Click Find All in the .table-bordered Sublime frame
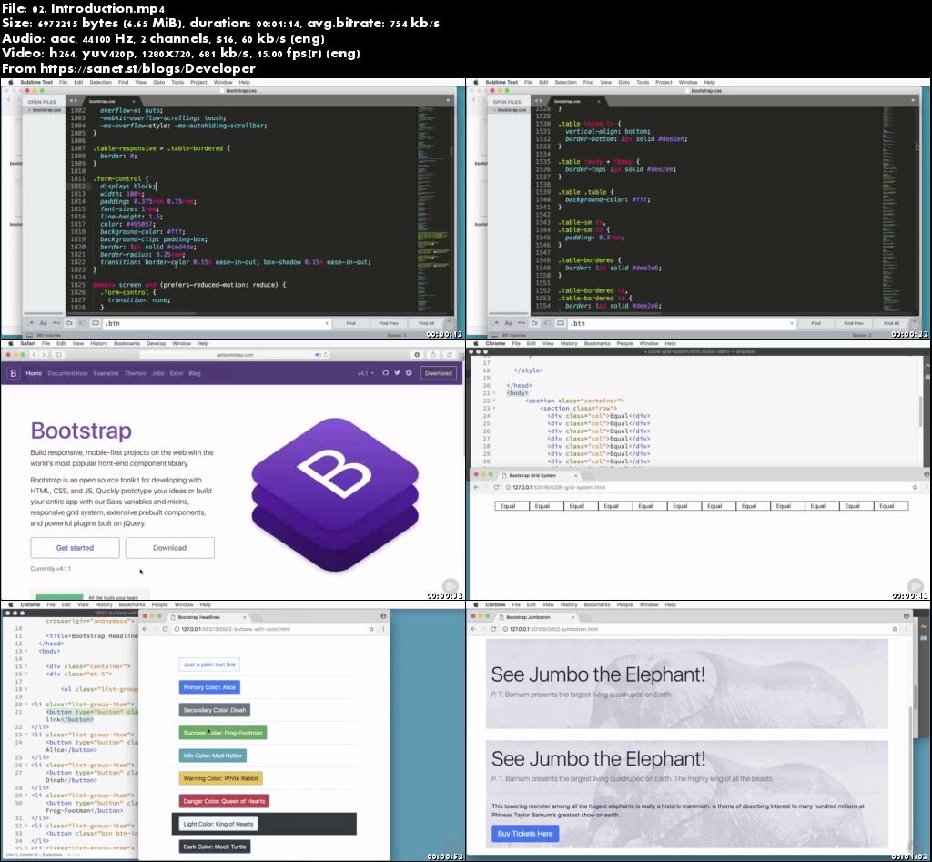The image size is (932, 862). [891, 323]
